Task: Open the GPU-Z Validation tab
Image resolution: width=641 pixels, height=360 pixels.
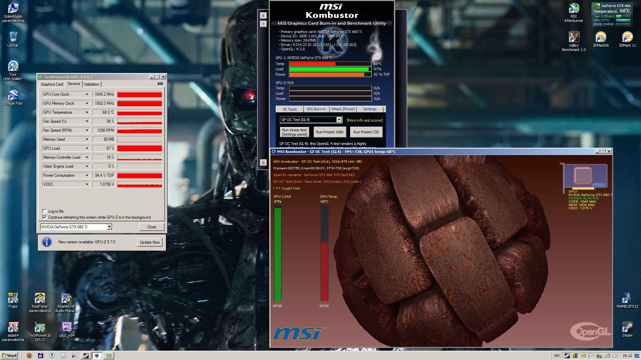Action: [x=91, y=84]
